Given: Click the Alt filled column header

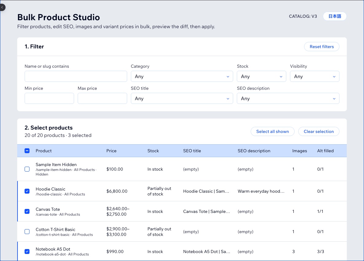Looking at the screenshot, I should pos(325,151).
